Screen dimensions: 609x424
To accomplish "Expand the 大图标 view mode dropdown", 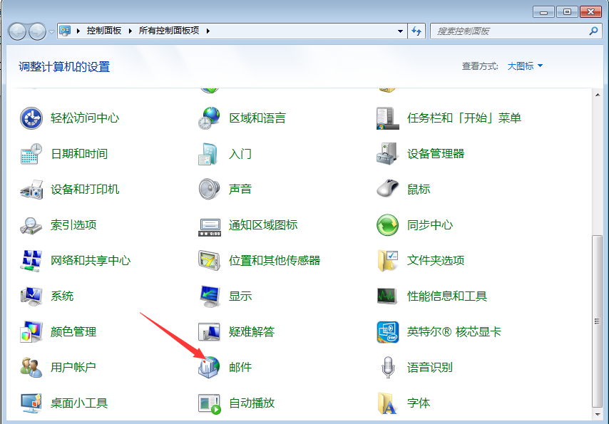I will pos(525,66).
